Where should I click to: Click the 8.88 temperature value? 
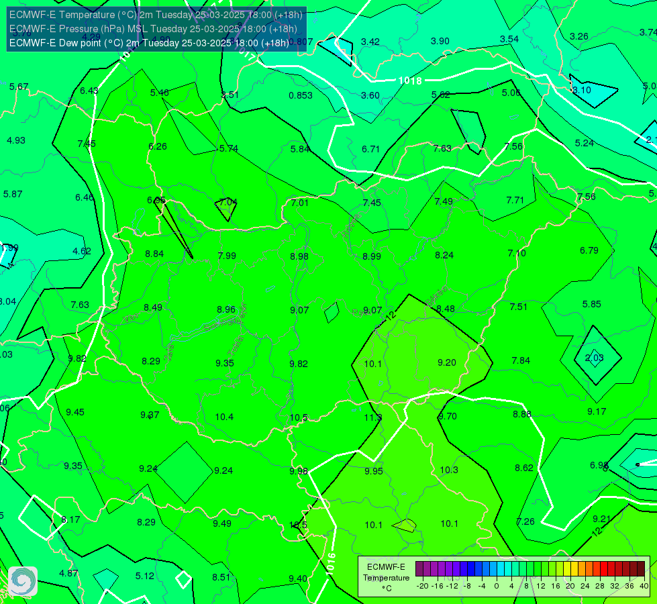(x=522, y=415)
